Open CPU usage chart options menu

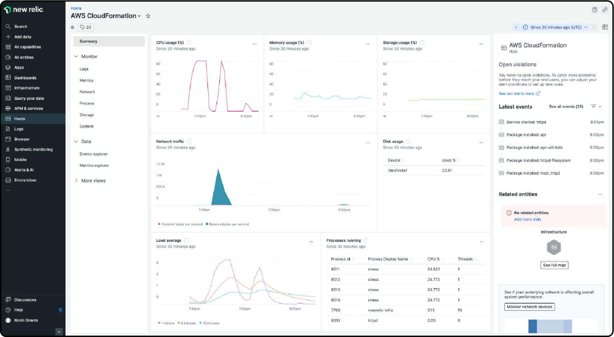[254, 44]
